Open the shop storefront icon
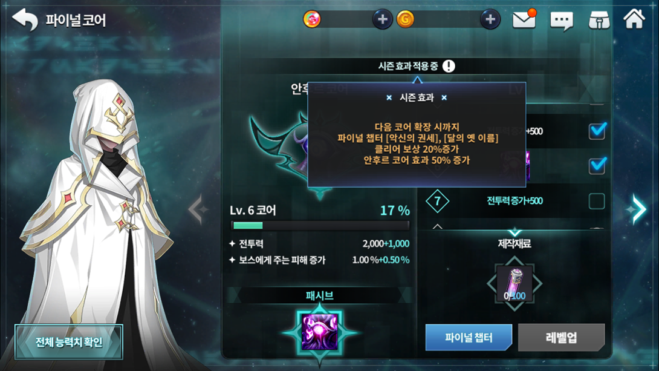 tap(599, 20)
